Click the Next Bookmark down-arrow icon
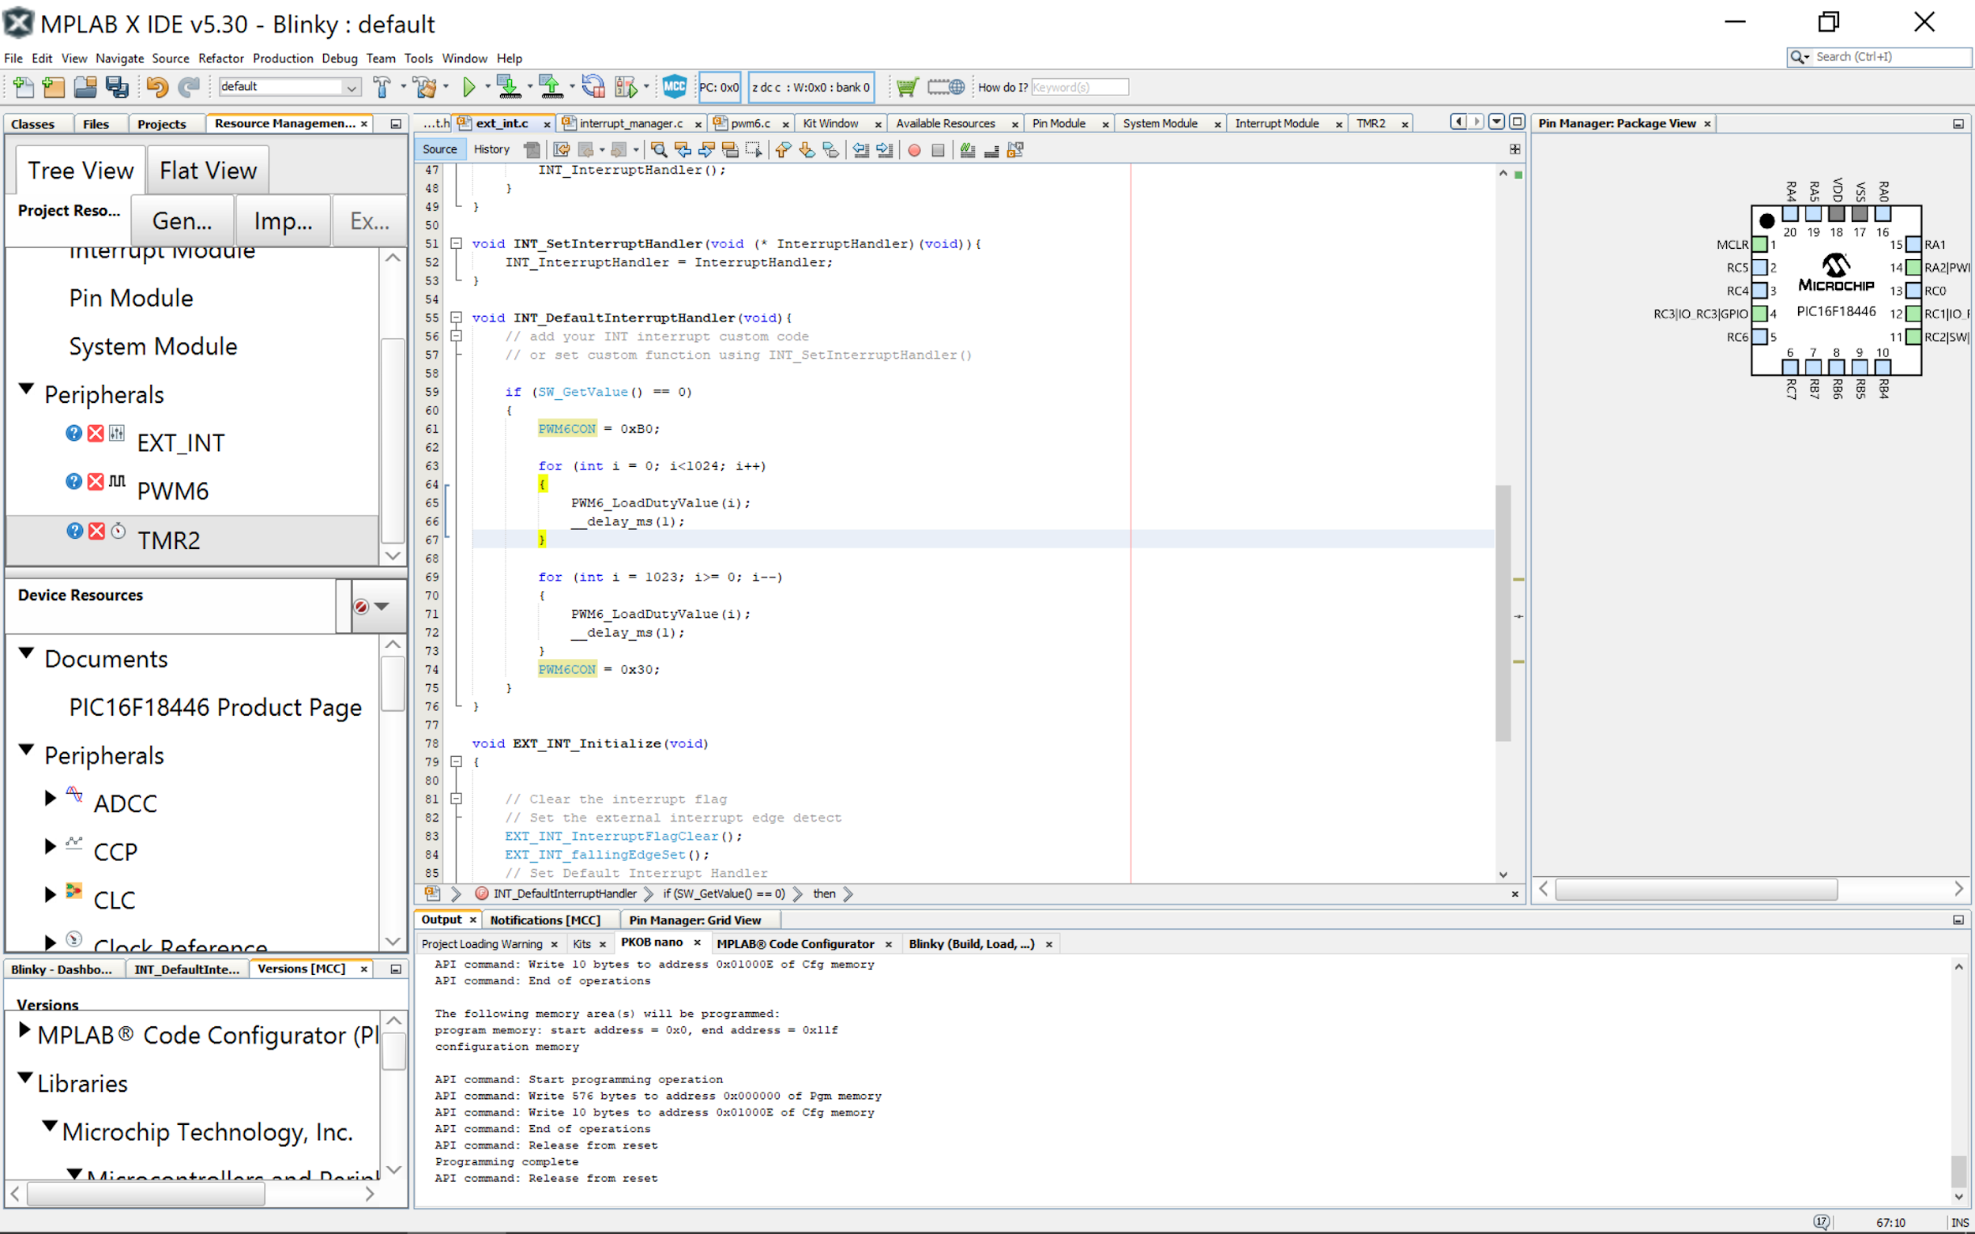Screen dimensions: 1975x1234 click(807, 149)
